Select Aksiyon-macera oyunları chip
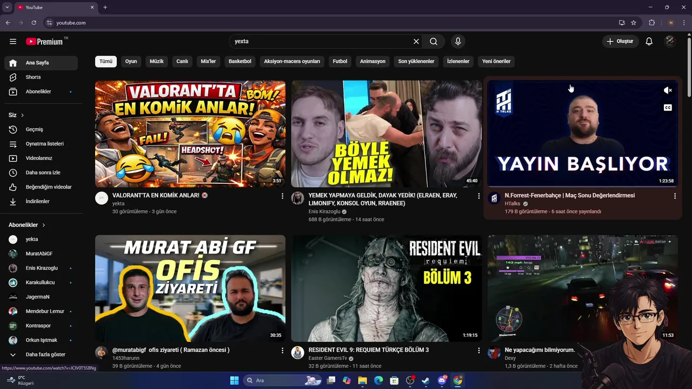This screenshot has height=389, width=692. pos(292,62)
